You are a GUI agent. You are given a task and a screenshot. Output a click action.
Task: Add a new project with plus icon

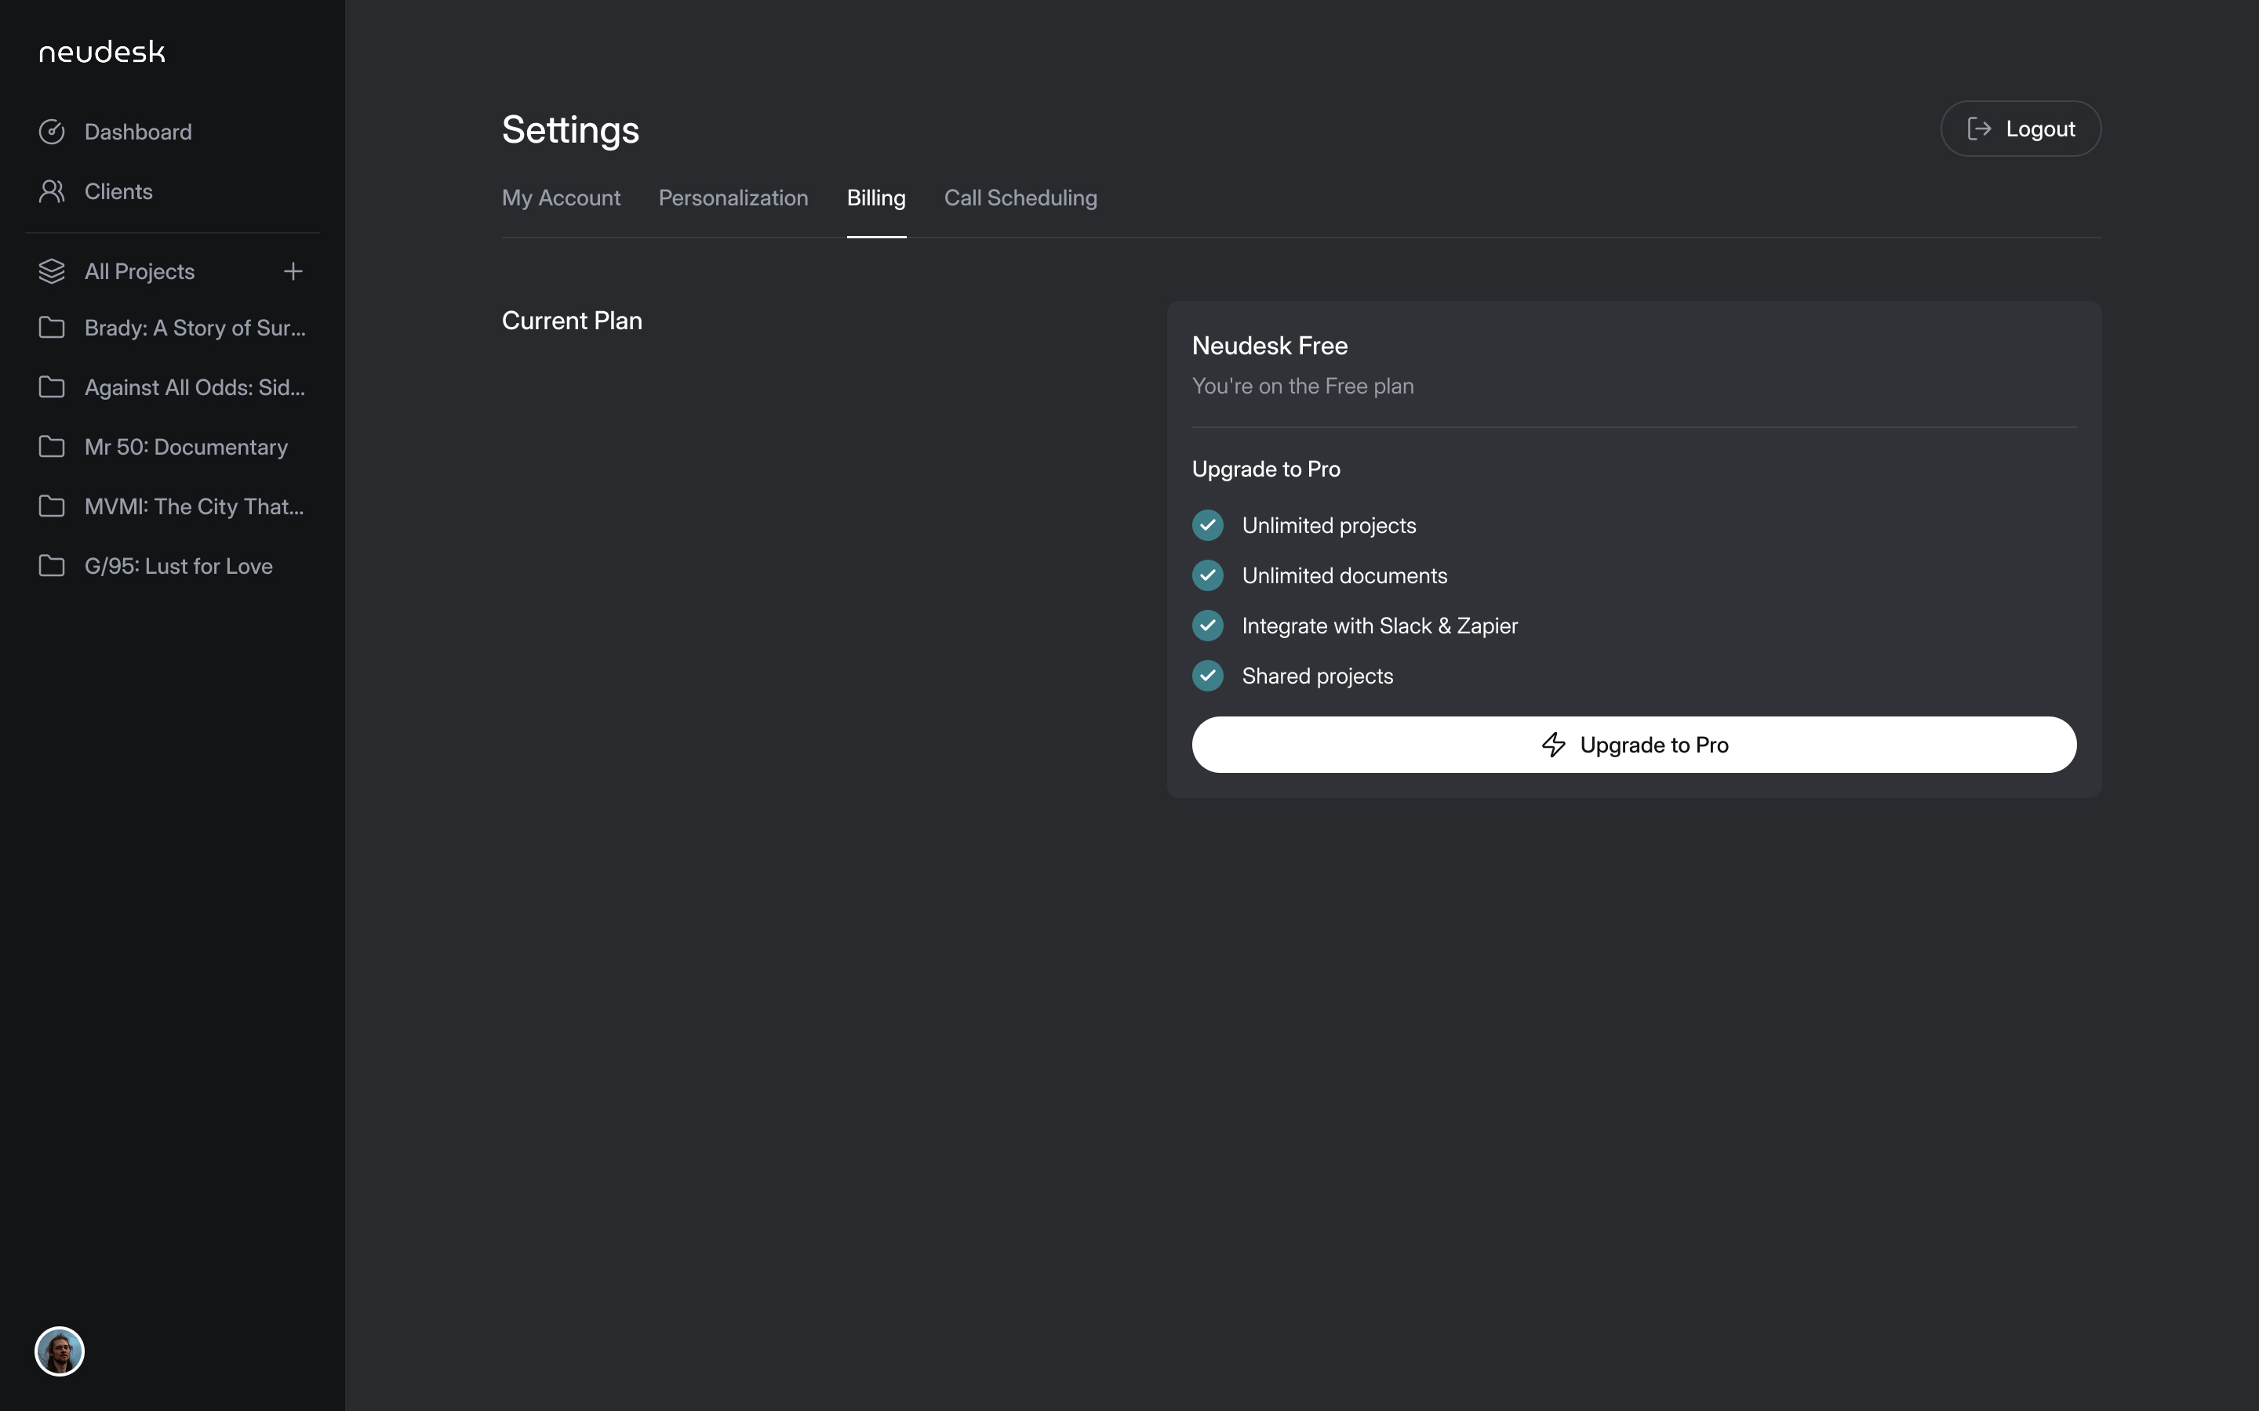[x=293, y=271]
